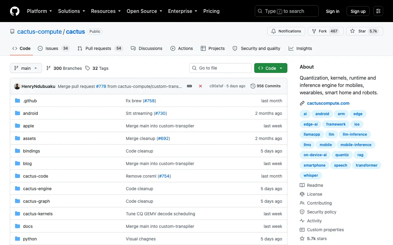Open commit c90a1af
393x245 pixels.
coord(216,86)
